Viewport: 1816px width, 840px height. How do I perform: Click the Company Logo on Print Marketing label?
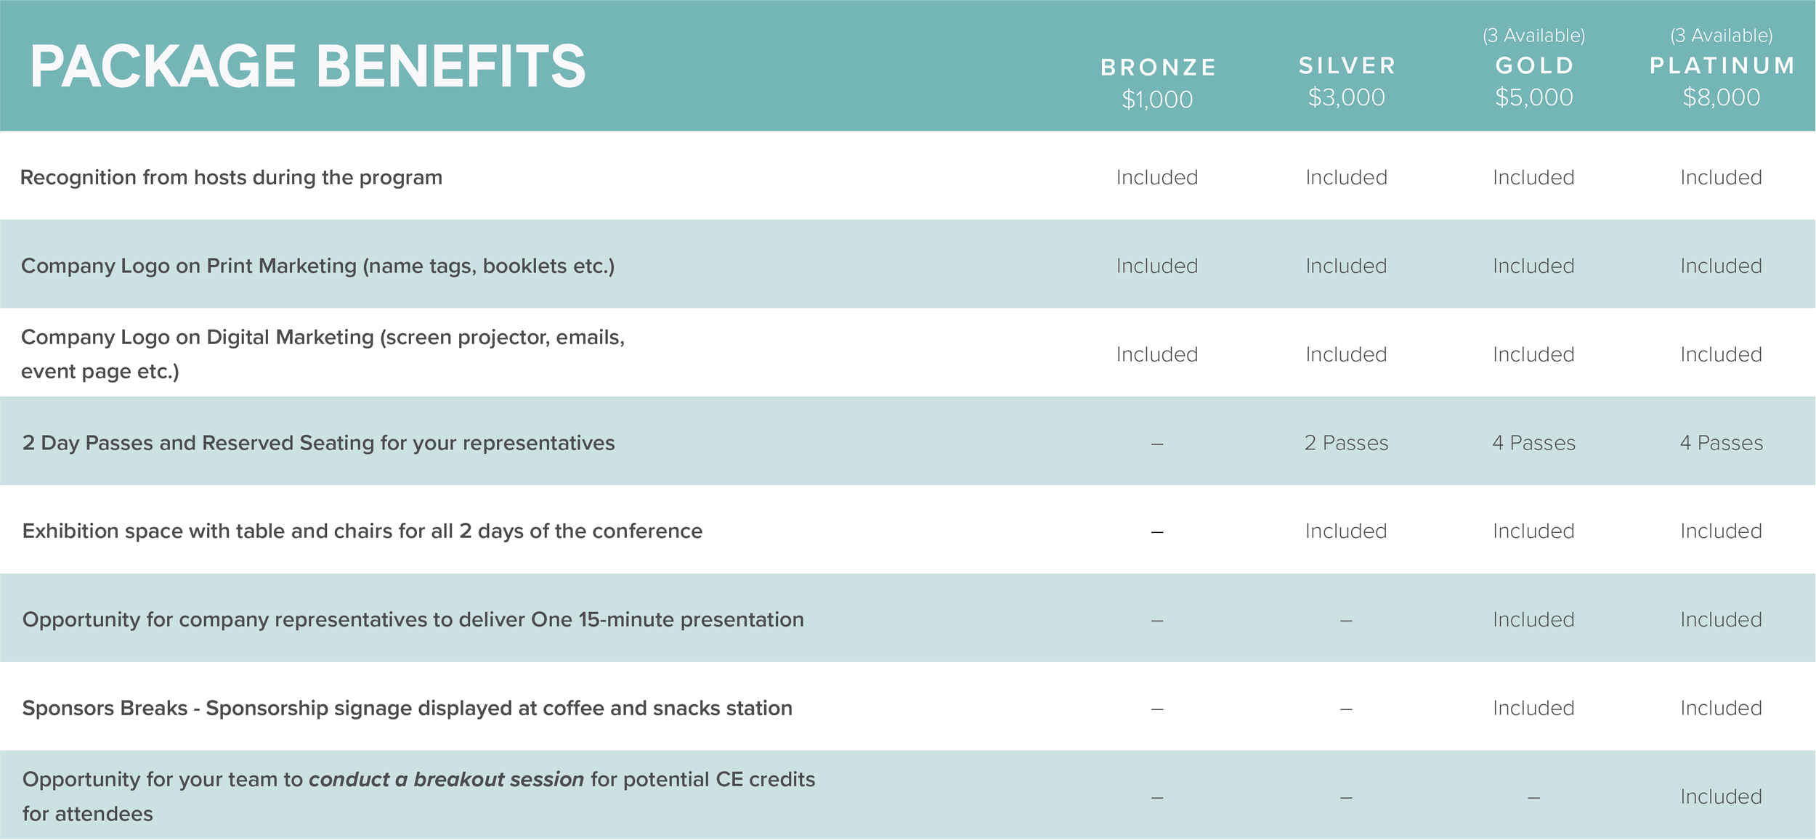click(x=317, y=266)
